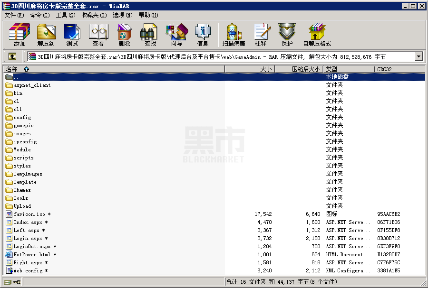Viewport: 428px width, 288px height.
Task: Click the key password icon in status bar
Action: pos(17,282)
